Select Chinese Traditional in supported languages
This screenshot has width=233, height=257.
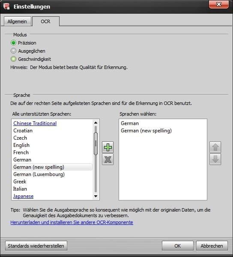(35, 123)
